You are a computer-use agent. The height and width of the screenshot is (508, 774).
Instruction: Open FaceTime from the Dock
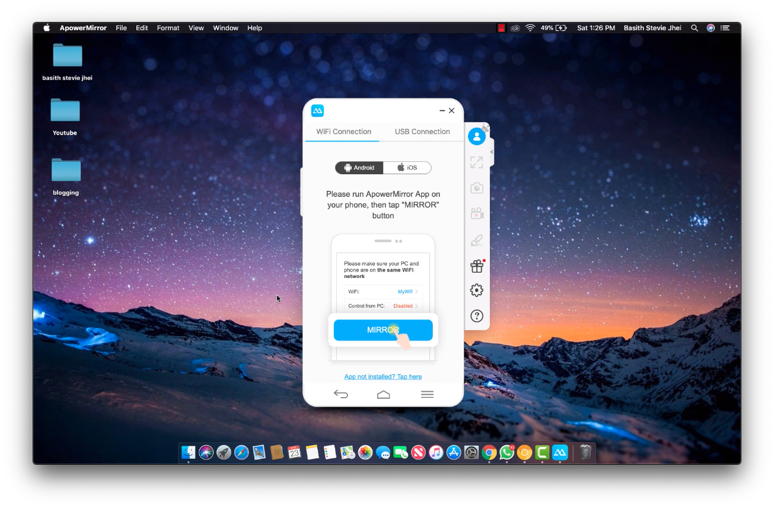tap(400, 452)
